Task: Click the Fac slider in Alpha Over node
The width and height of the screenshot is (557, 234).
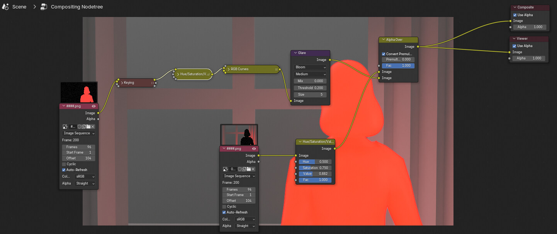Action: tap(398, 66)
